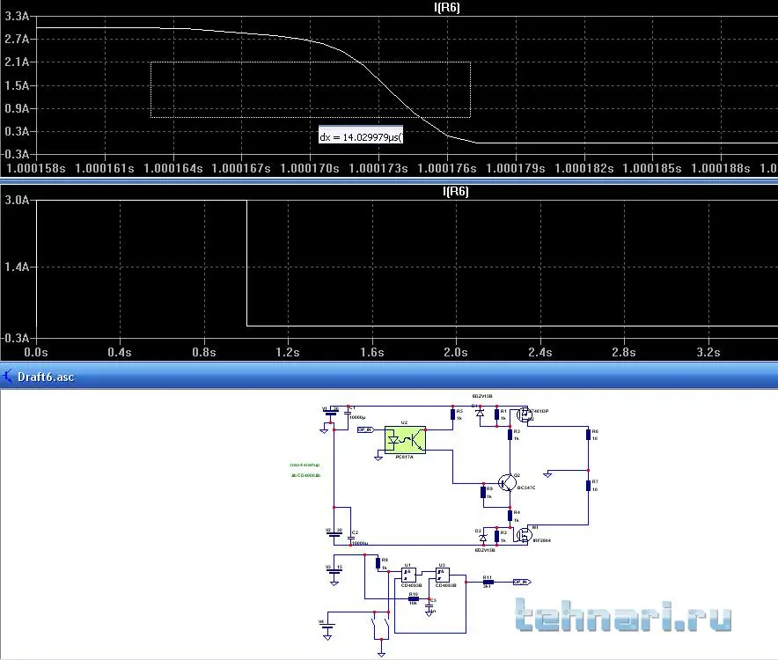Click the I(R6) trace label in bottom plot

point(456,192)
